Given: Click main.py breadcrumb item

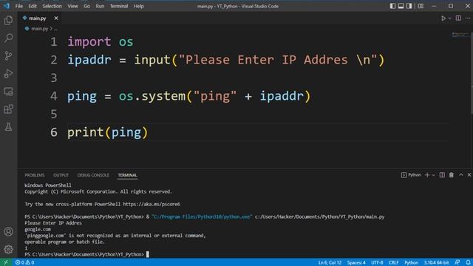Looking at the screenshot, I should (x=39, y=29).
